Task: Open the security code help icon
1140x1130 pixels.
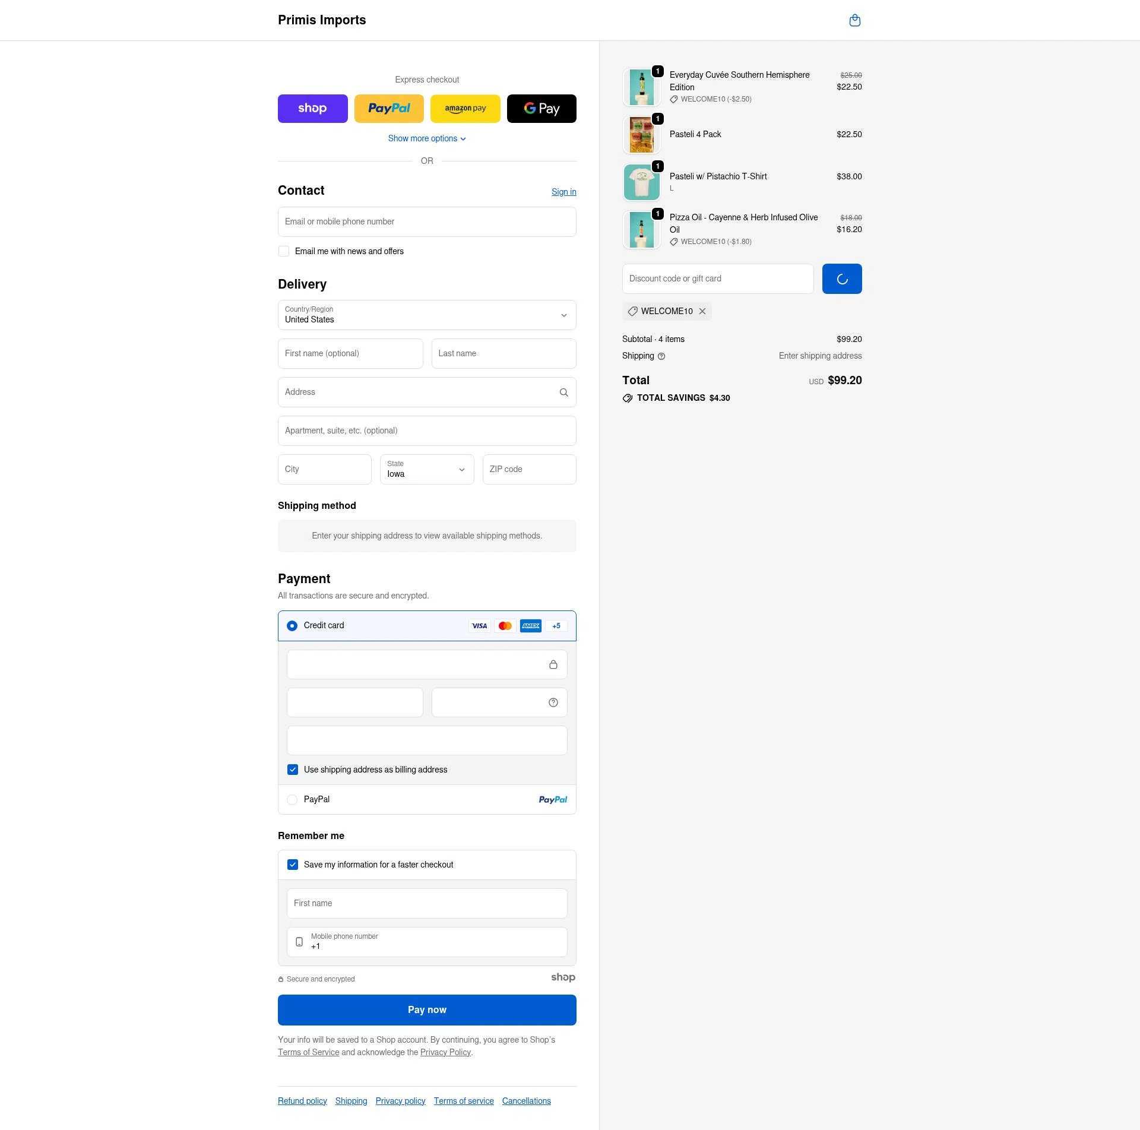Action: pos(553,702)
